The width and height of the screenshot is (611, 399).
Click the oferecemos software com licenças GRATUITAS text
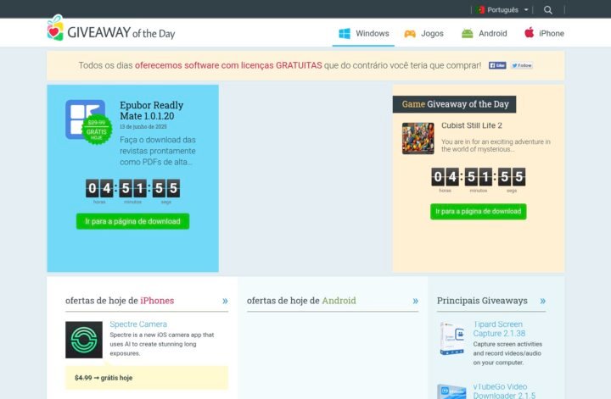[x=228, y=65]
